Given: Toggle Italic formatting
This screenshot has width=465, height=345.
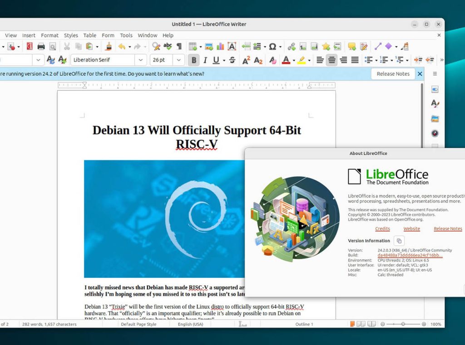Looking at the screenshot, I should (205, 60).
